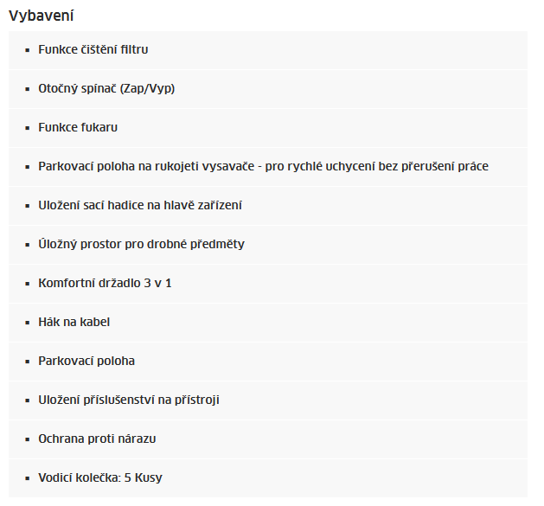The image size is (544, 506).
Task: Select the Funkce fukaru list item
Action: pyautogui.click(x=268, y=128)
